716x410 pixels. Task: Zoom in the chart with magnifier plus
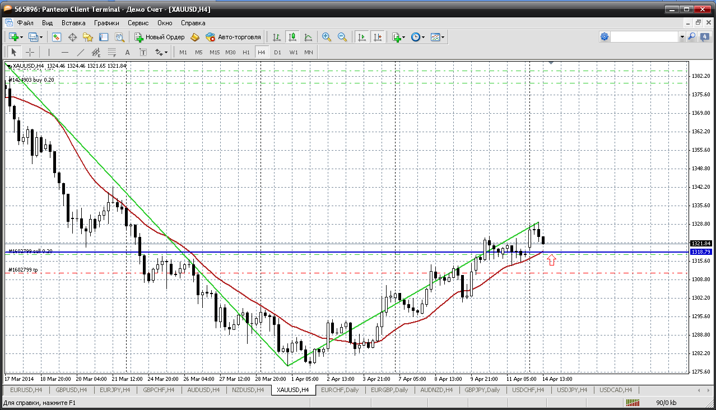[326, 37]
